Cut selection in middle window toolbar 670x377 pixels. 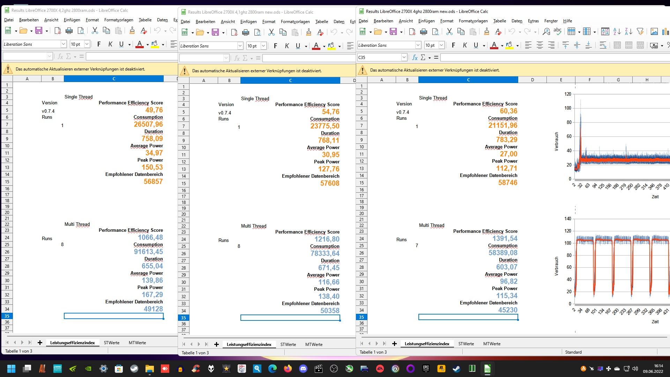[x=271, y=32]
